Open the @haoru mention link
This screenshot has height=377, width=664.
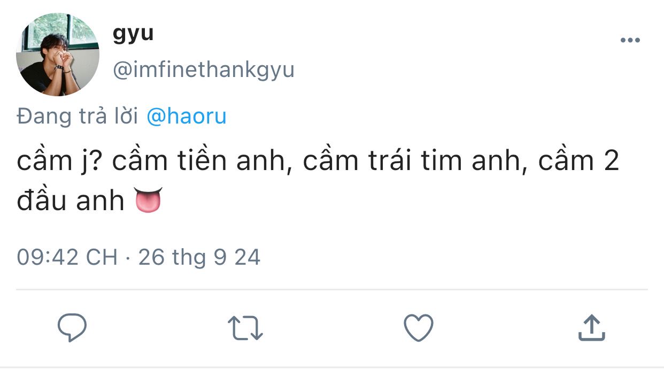(187, 116)
